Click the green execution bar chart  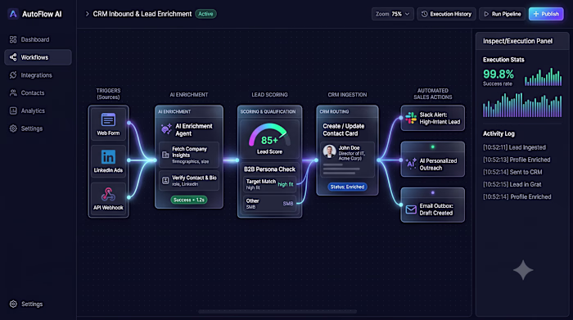click(543, 76)
